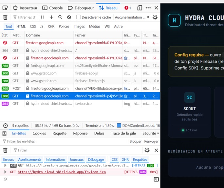This screenshot has width=224, height=188.
Task: Select the POST firestore.googleapis.com request
Action: click(x=80, y=88)
